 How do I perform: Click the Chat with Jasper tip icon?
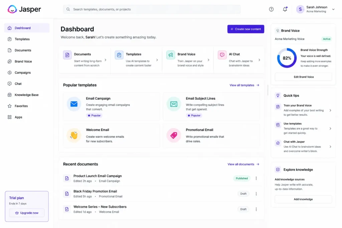pos(278,143)
